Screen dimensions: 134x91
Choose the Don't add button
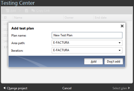114,61
